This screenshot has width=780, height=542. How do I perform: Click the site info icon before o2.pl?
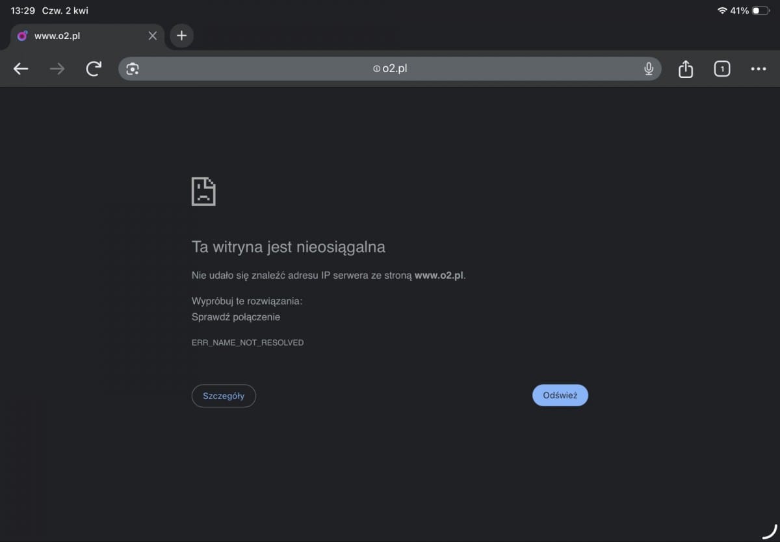[x=376, y=69]
